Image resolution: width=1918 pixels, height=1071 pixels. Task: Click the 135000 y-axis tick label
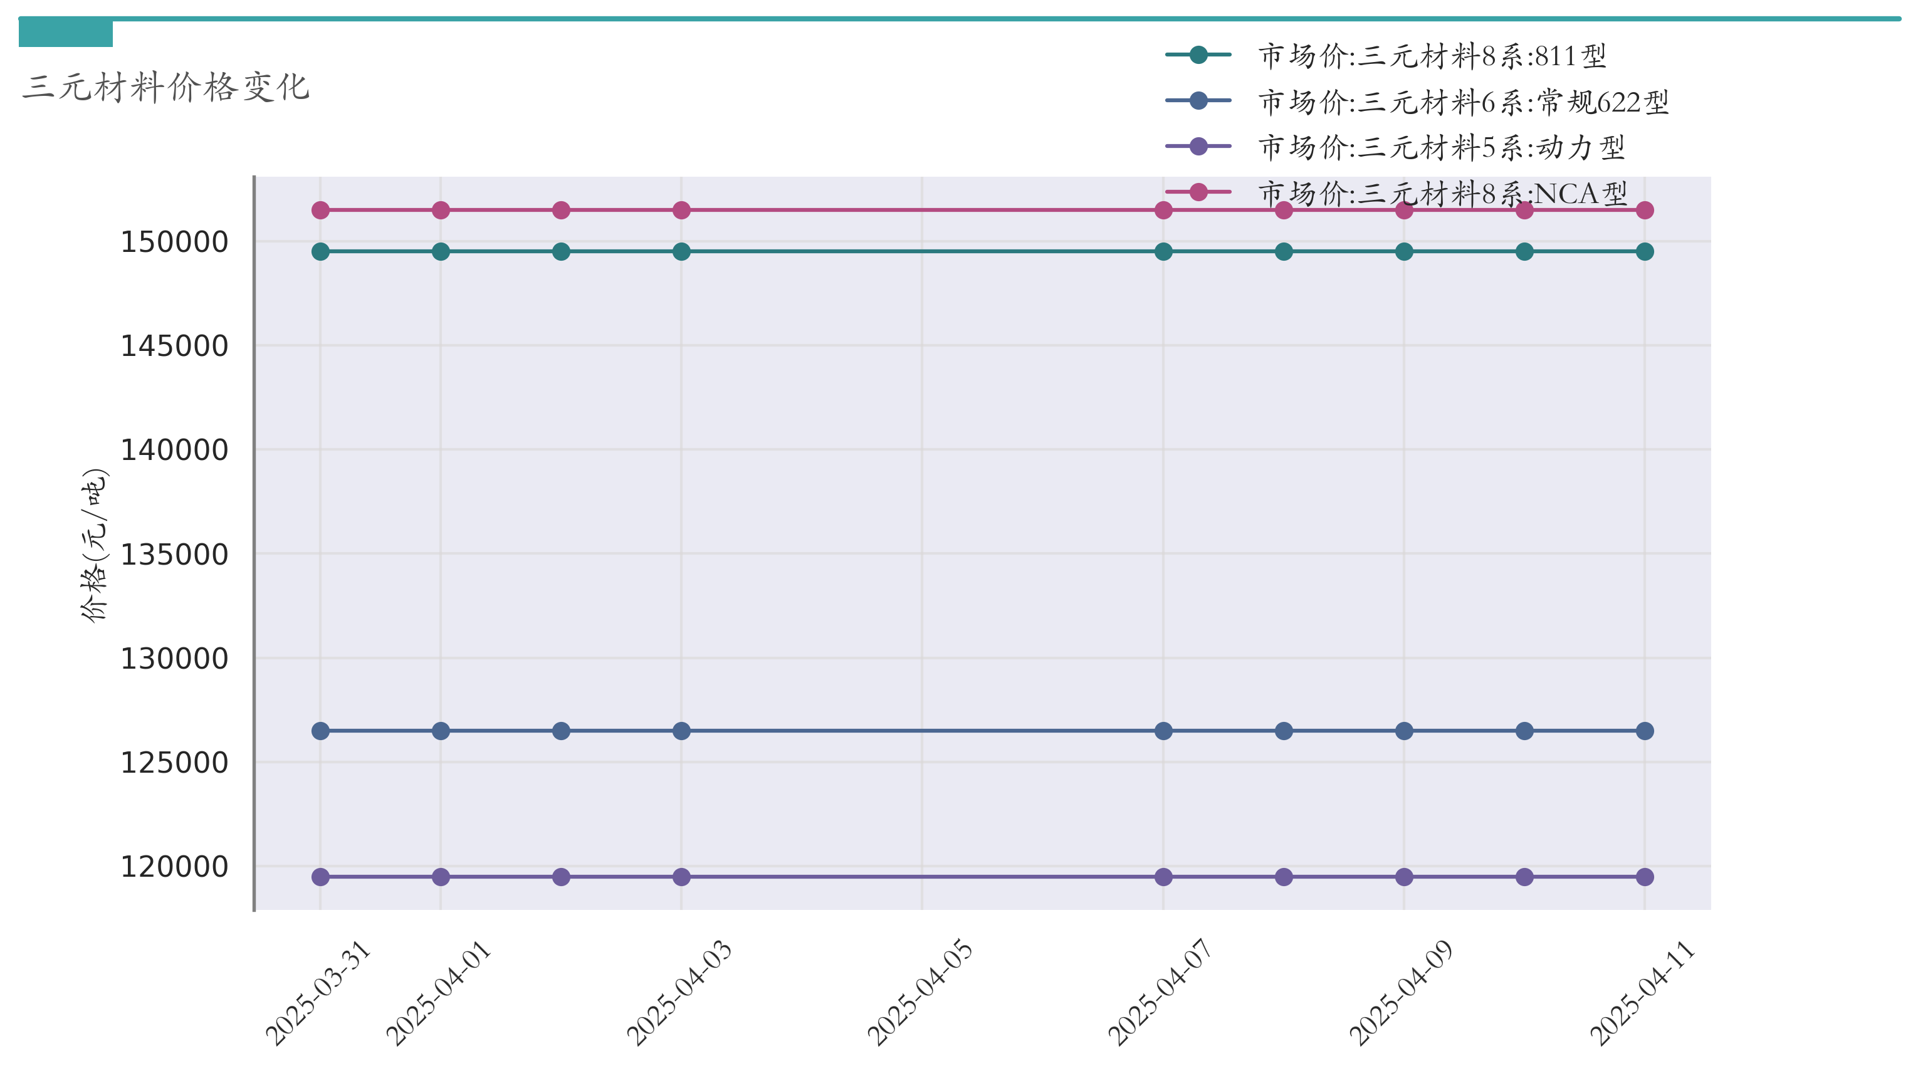point(174,555)
